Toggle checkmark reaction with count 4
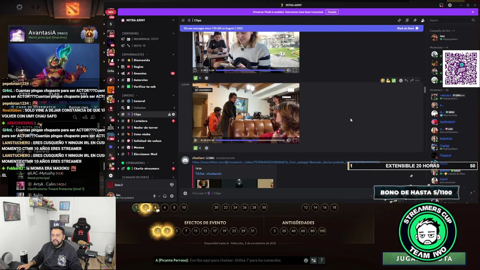The width and height of the screenshot is (480, 270). [197, 148]
